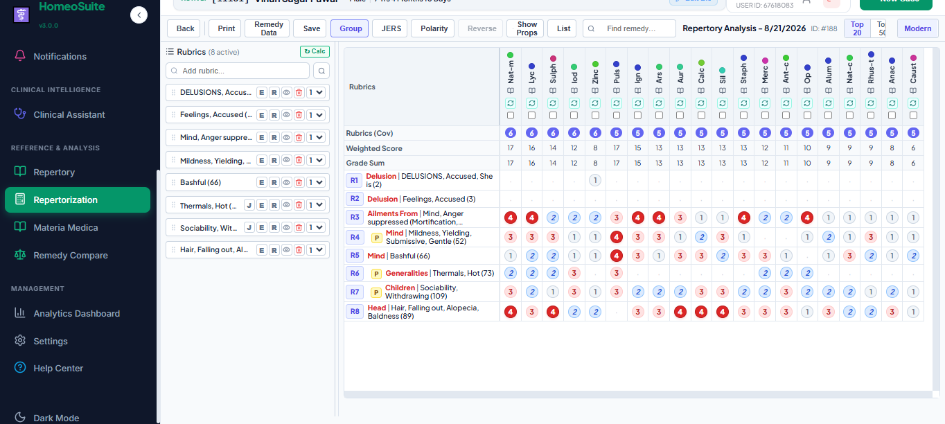945x424 pixels.
Task: Click the R icon on Mind, Anger suppressed rubric
Action: pos(274,137)
